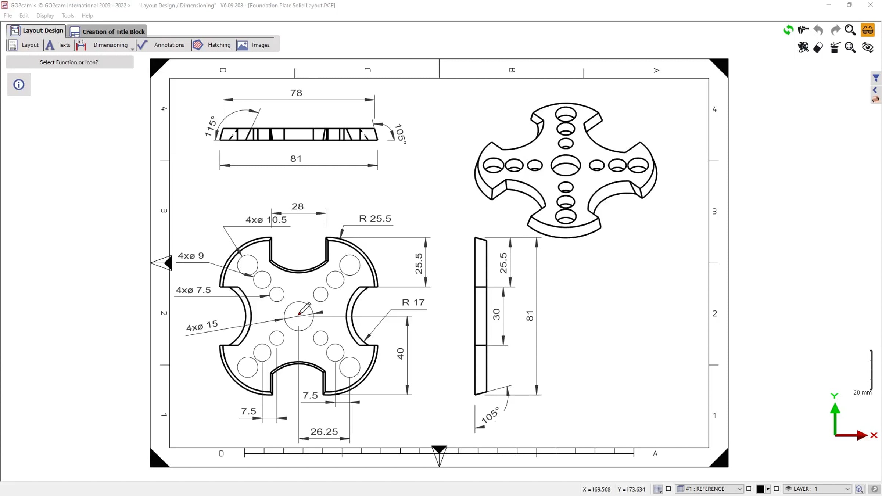Click the 4xø 9 hole callout
882x496 pixels.
(191, 256)
